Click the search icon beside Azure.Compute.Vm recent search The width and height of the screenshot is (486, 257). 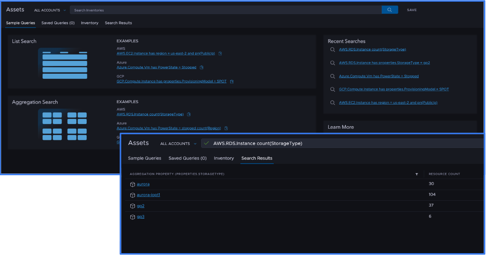[333, 76]
